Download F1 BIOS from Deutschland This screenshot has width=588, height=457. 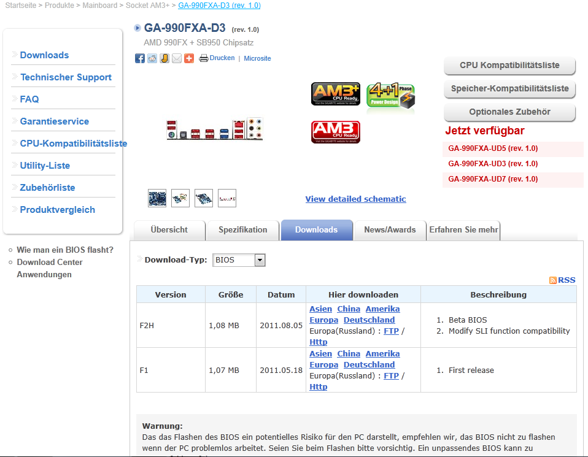[369, 365]
